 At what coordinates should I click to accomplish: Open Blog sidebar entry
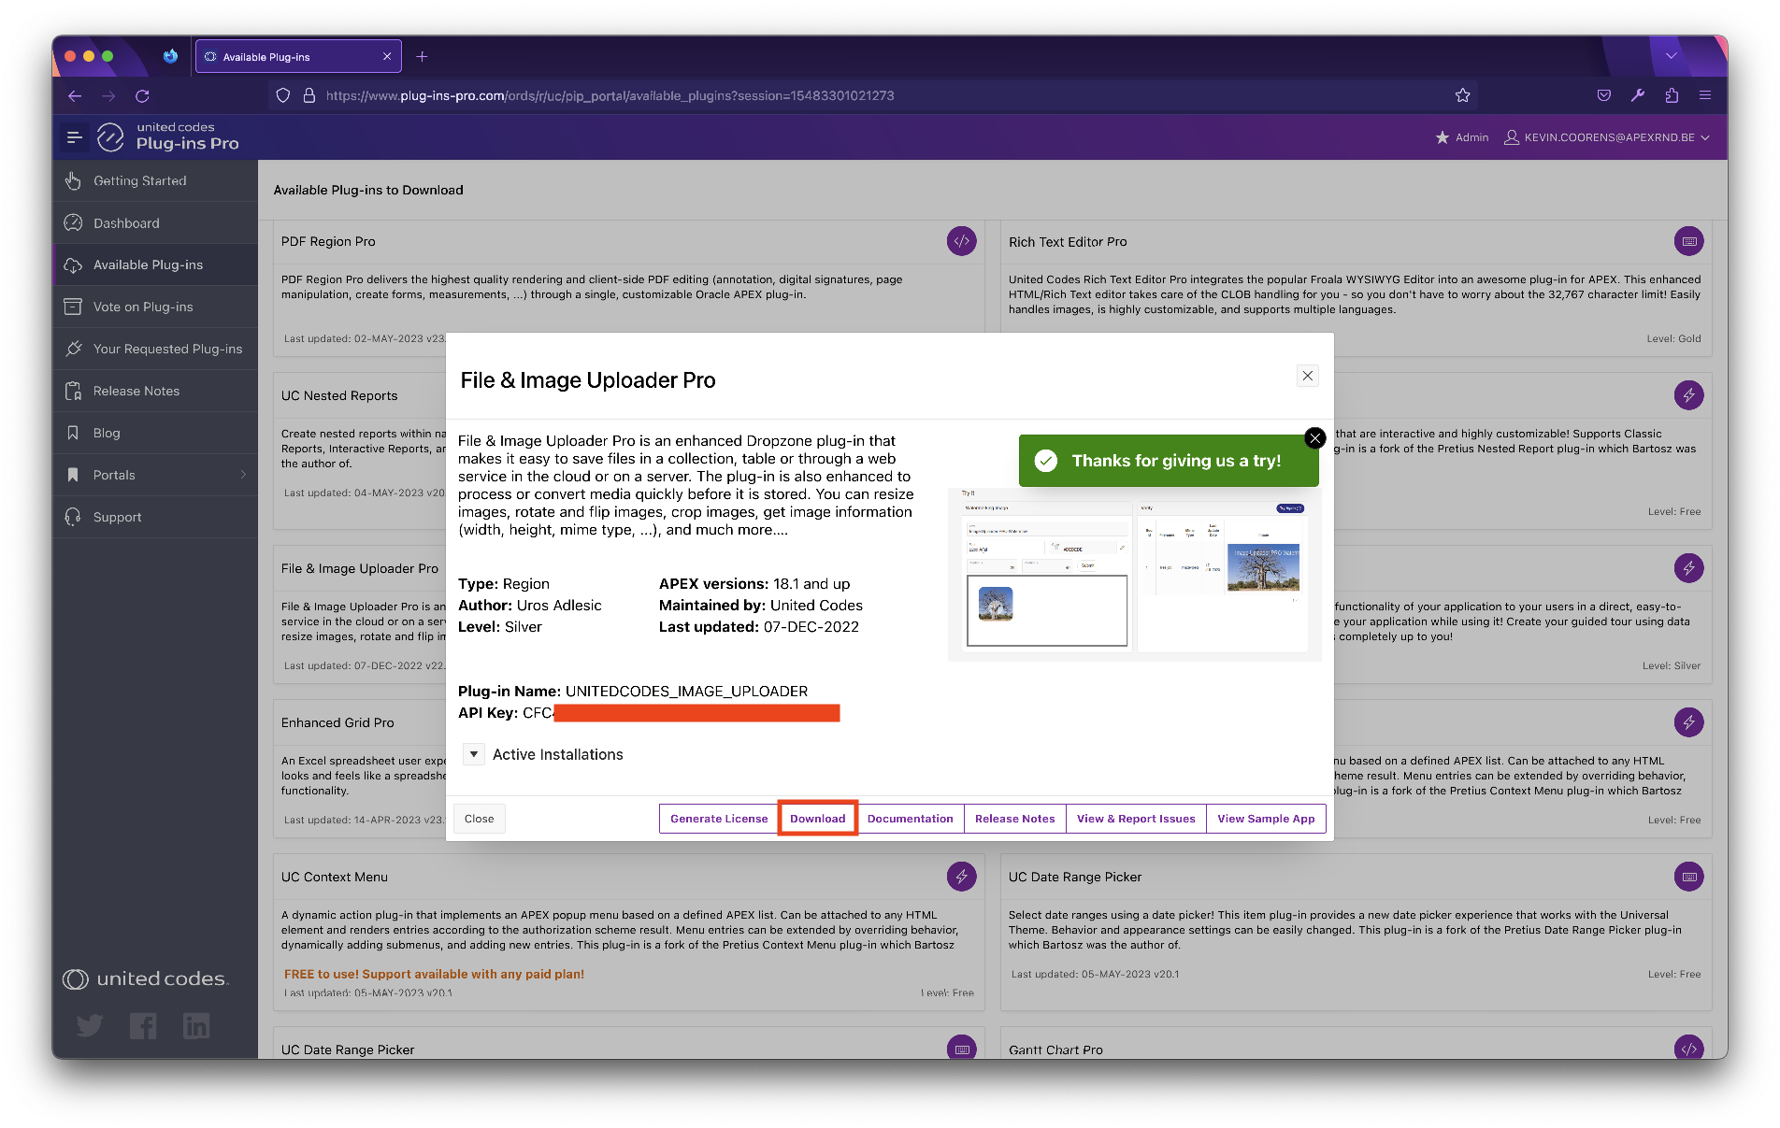point(155,433)
